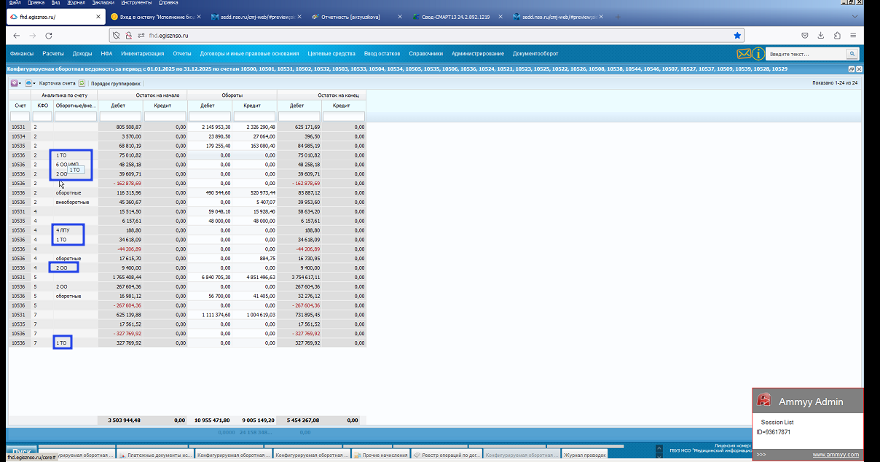Refresh the report with the green refresh icon
The image size is (880, 462).
click(x=82, y=83)
